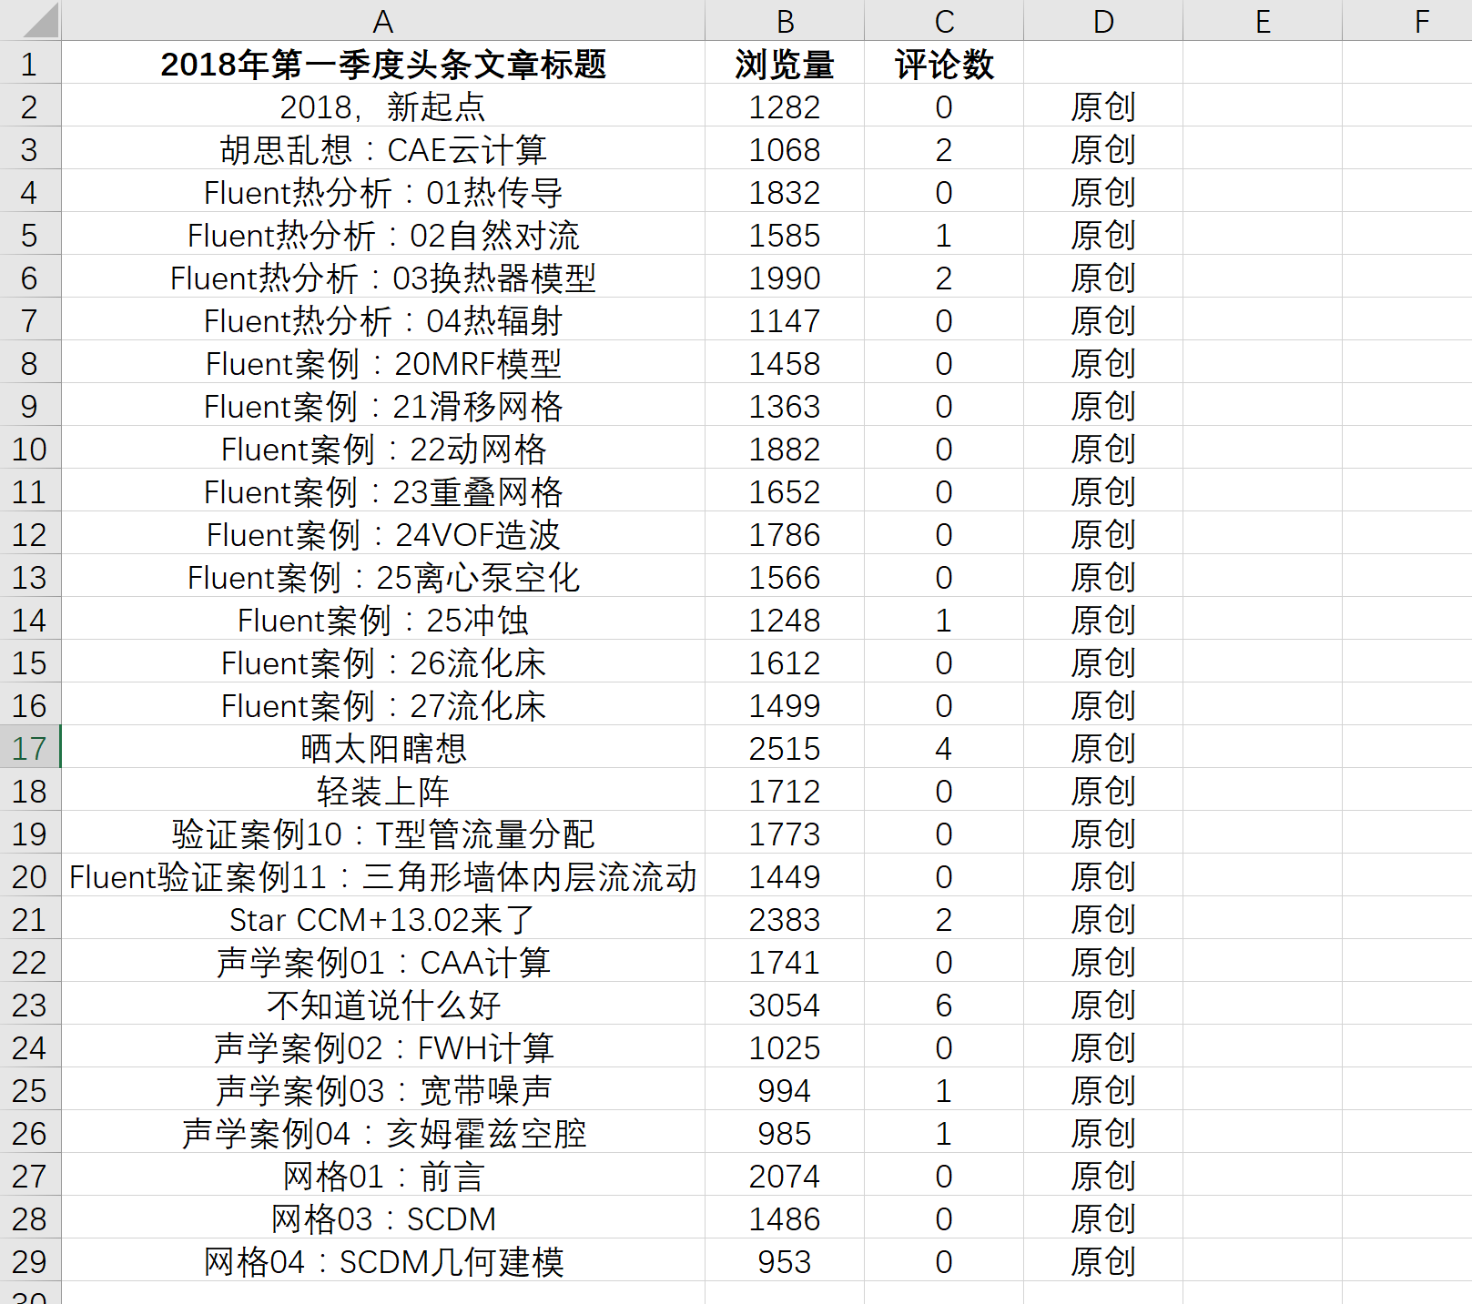Select cell Fluent热分析：04热辐射
Image resolution: width=1472 pixels, height=1304 pixels.
point(383,319)
